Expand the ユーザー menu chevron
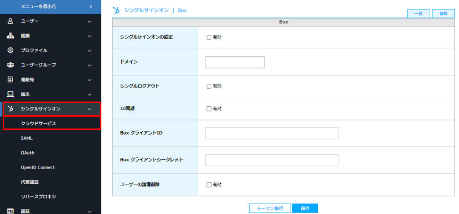 tap(90, 21)
